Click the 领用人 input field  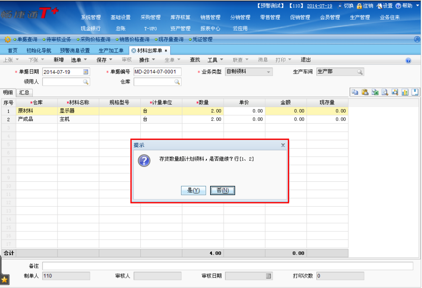tap(66, 82)
